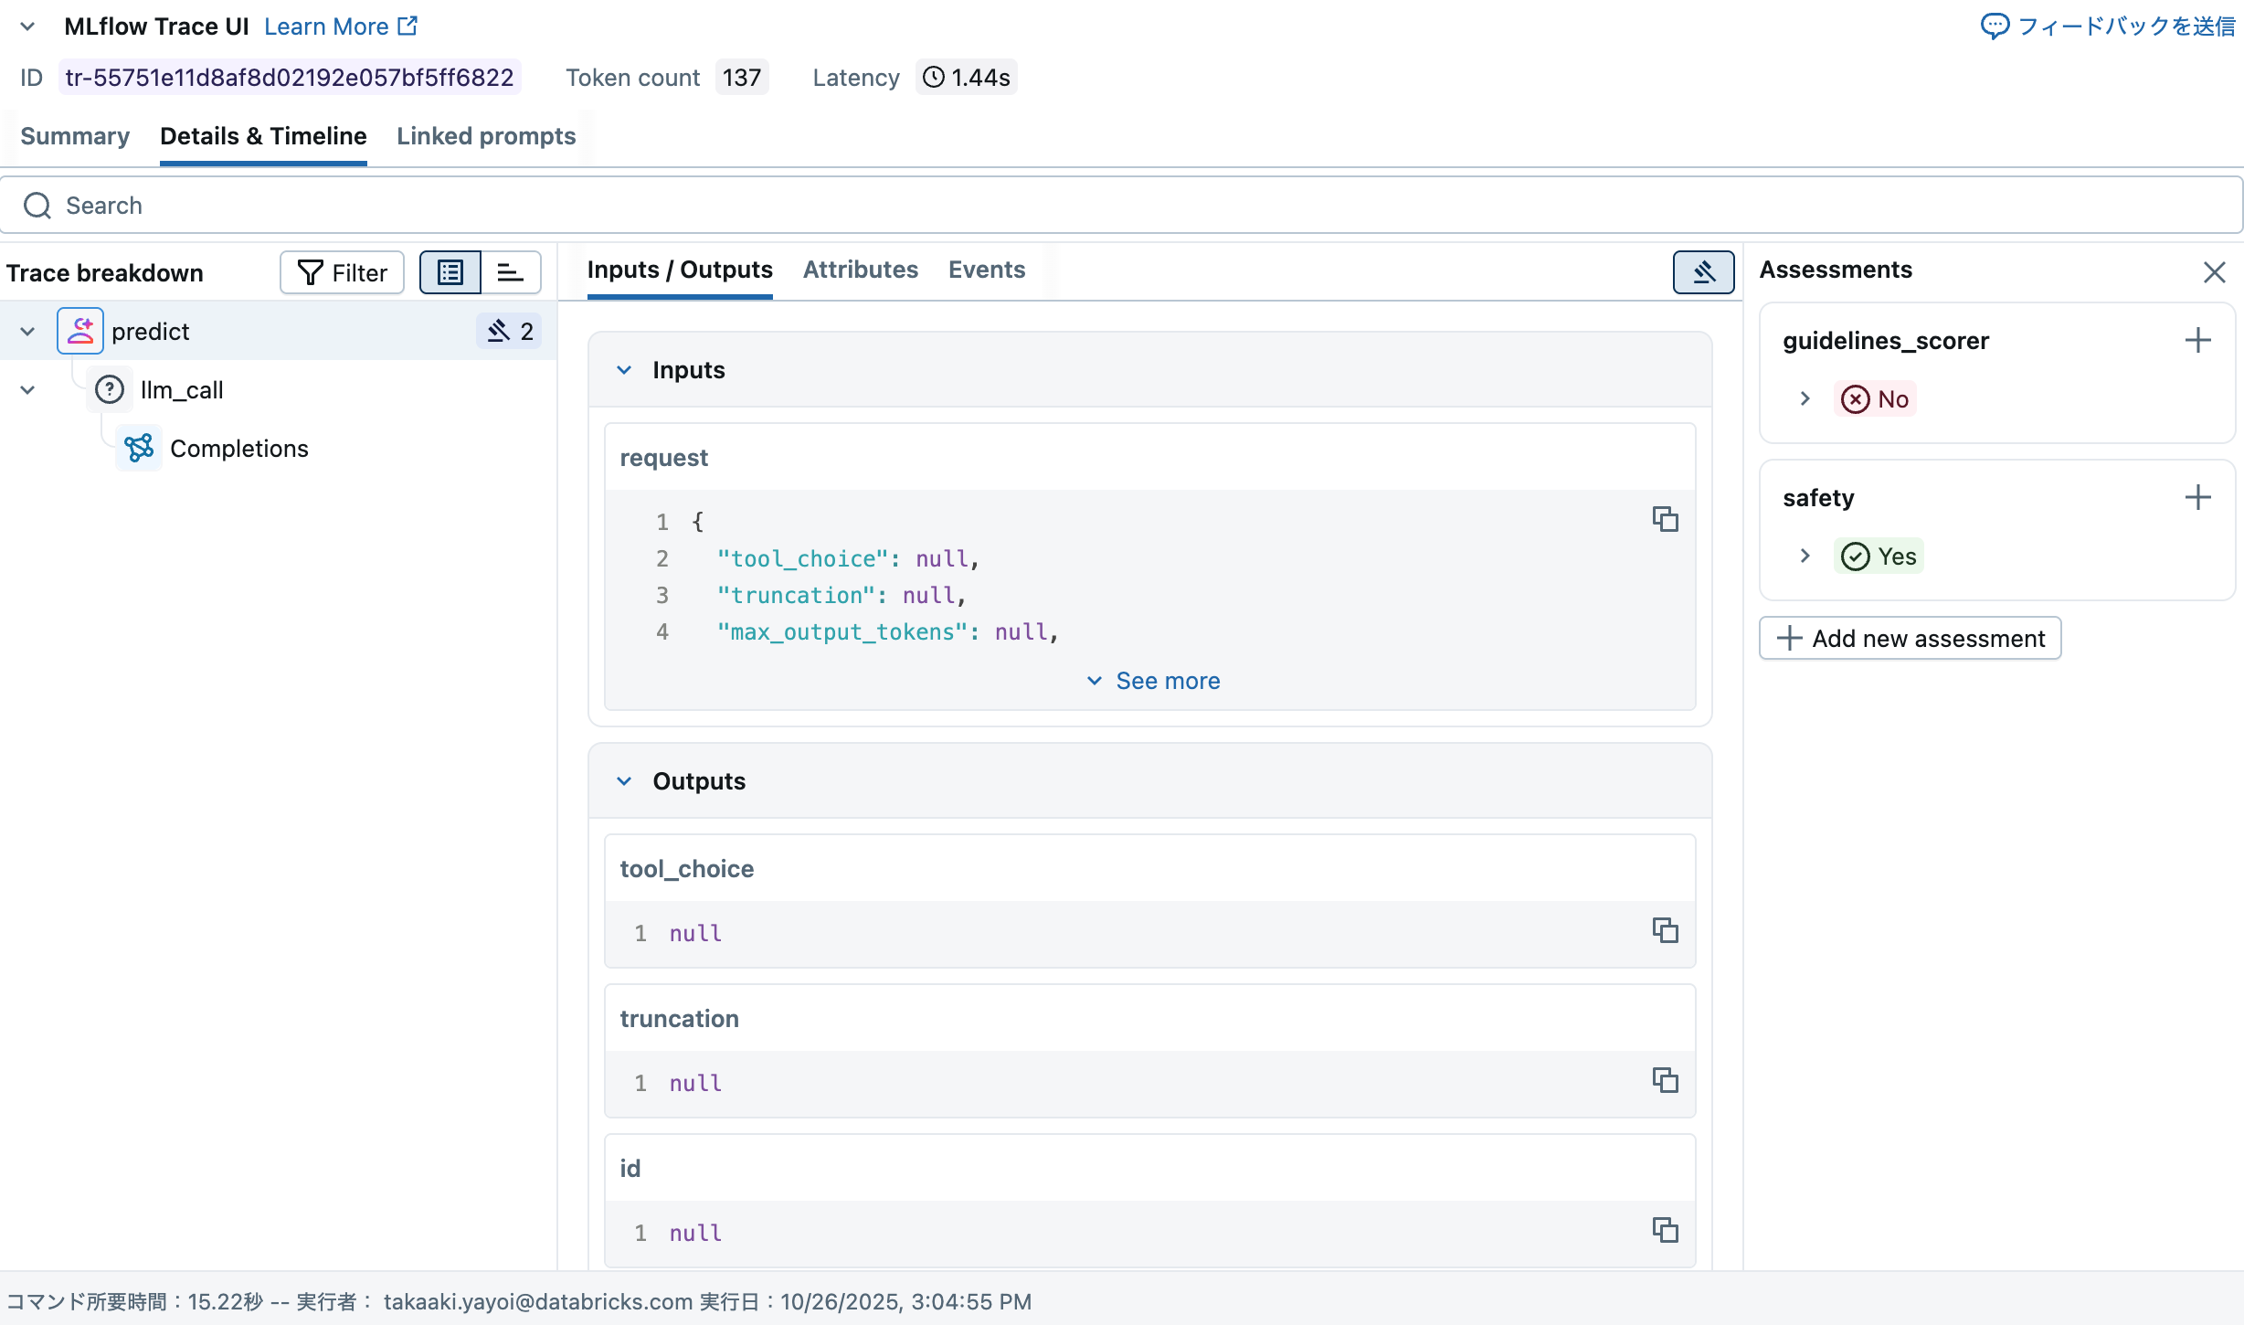
Task: Switch to the Summary tab
Action: (75, 136)
